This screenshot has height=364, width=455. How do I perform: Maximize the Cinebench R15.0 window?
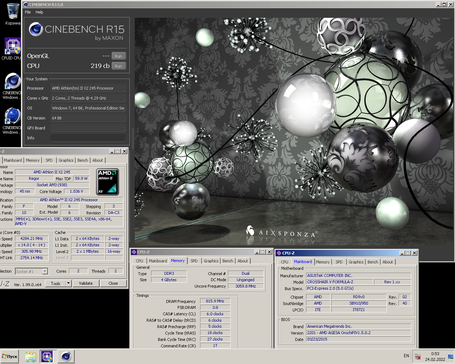444,5
